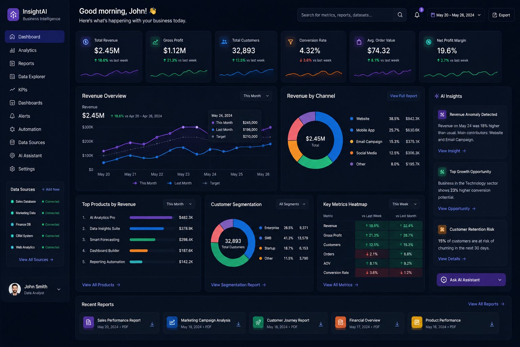Screen dimensions: 520x347
Task: Click the search magnifier icon
Action: tap(400, 15)
